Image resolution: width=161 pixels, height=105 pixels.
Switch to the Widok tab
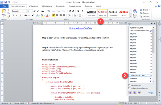point(98,6)
